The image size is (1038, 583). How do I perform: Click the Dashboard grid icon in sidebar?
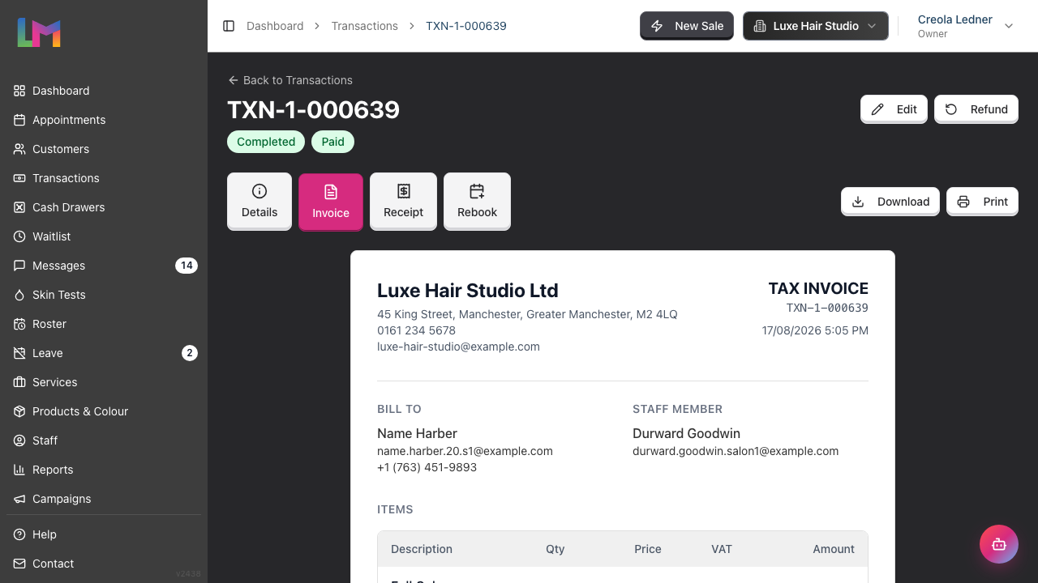pyautogui.click(x=19, y=91)
